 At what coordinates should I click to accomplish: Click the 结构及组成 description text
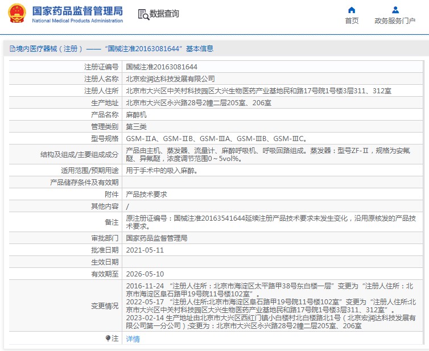pyautogui.click(x=268, y=154)
